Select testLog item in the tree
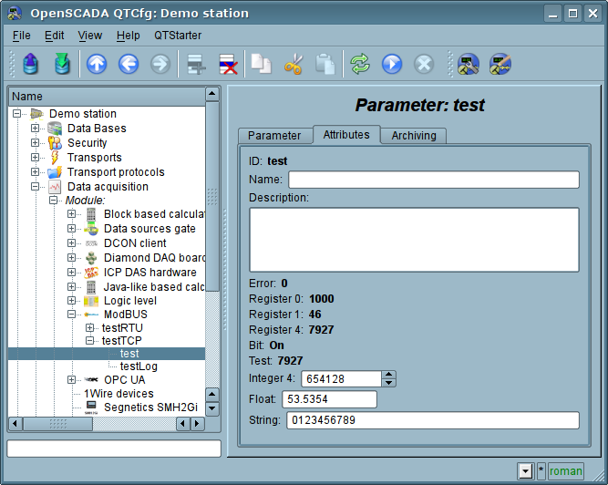The image size is (608, 485). tap(139, 366)
